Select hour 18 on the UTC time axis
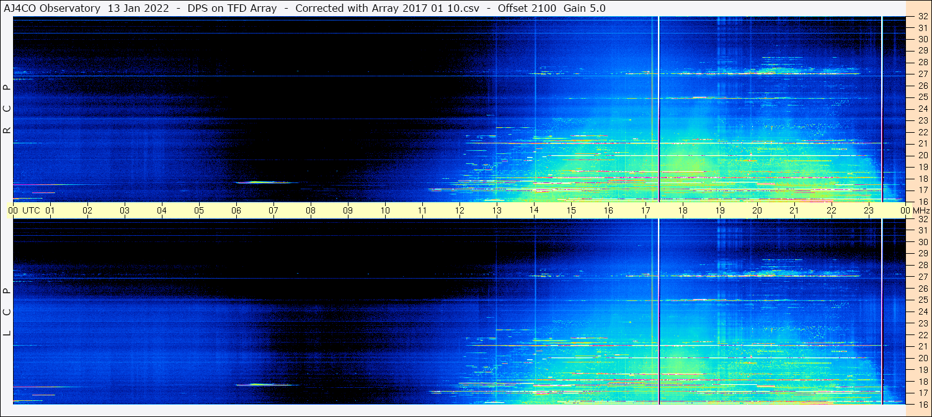 [x=683, y=210]
